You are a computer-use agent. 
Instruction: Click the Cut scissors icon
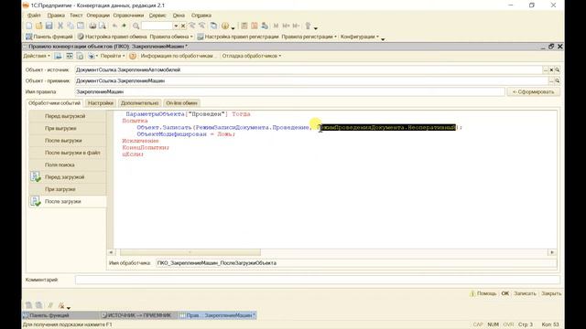coord(60,26)
